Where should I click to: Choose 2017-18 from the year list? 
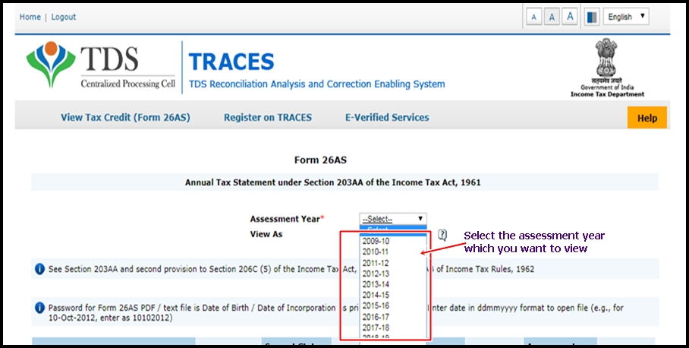tap(393, 327)
